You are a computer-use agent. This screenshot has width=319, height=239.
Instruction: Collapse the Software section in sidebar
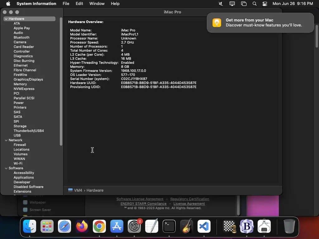(6, 168)
